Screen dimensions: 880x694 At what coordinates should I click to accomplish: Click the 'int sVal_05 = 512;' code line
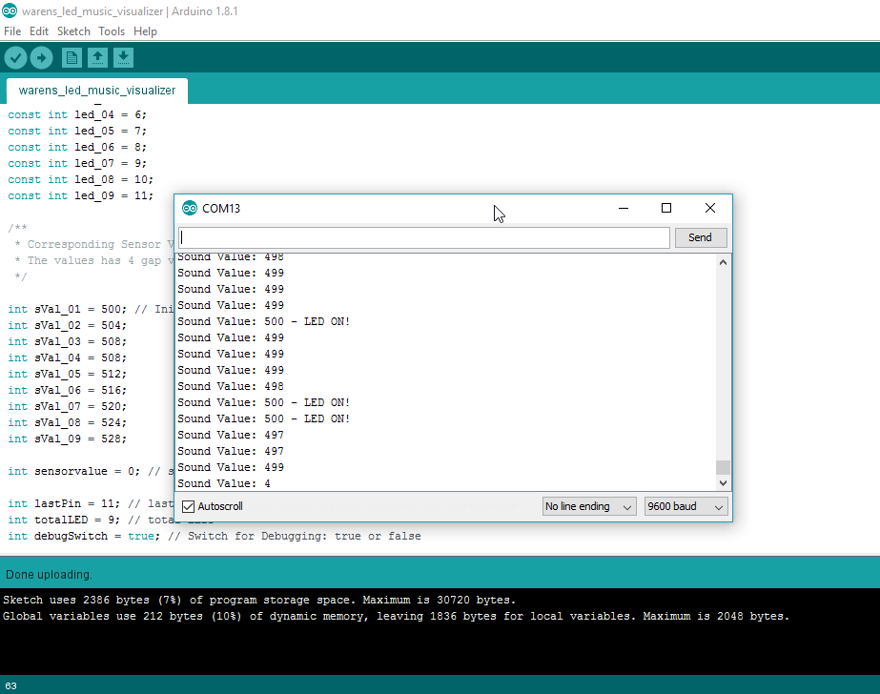[x=68, y=375]
